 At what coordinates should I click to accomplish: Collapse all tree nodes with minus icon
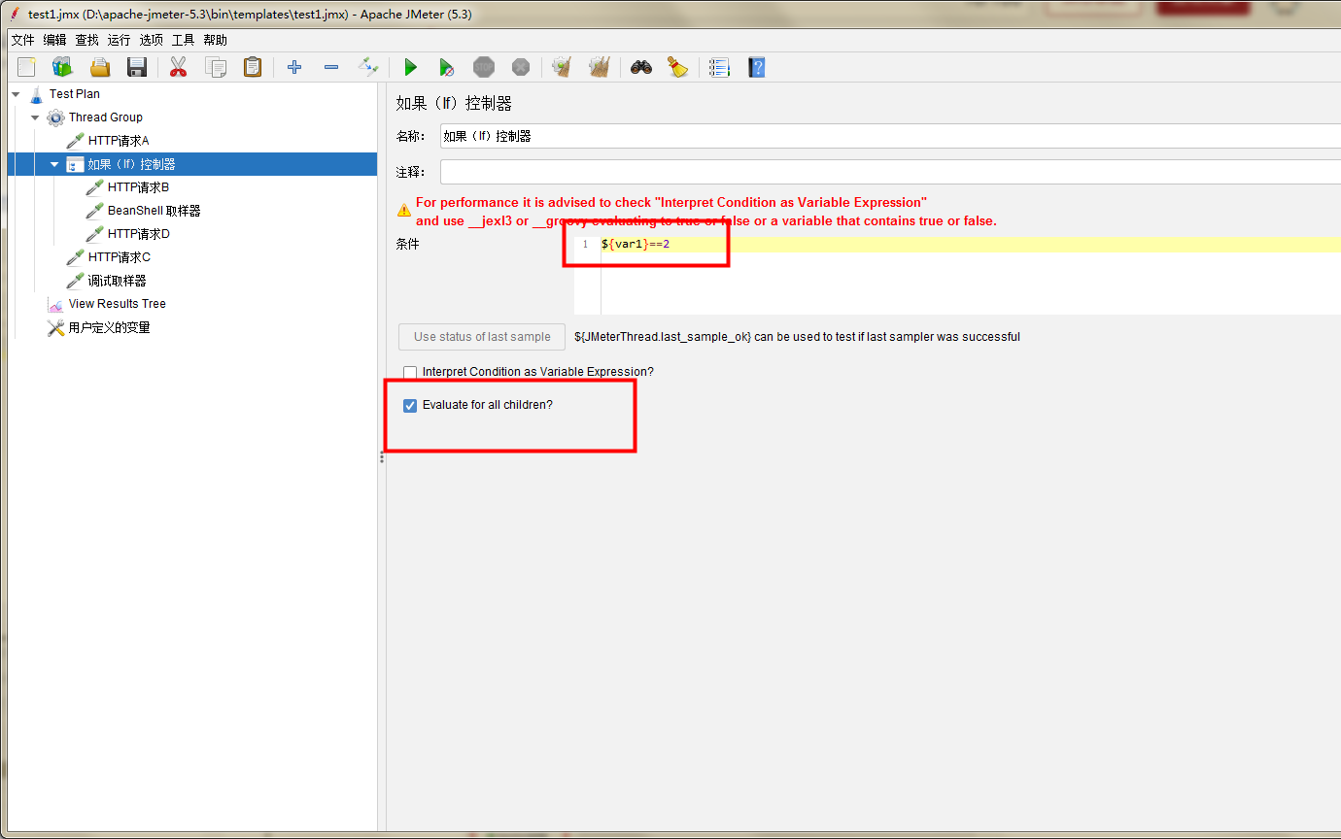coord(331,67)
